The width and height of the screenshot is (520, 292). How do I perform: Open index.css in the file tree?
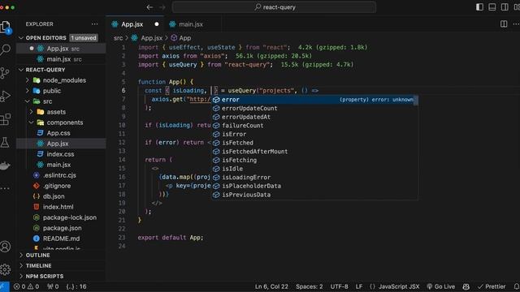click(60, 154)
